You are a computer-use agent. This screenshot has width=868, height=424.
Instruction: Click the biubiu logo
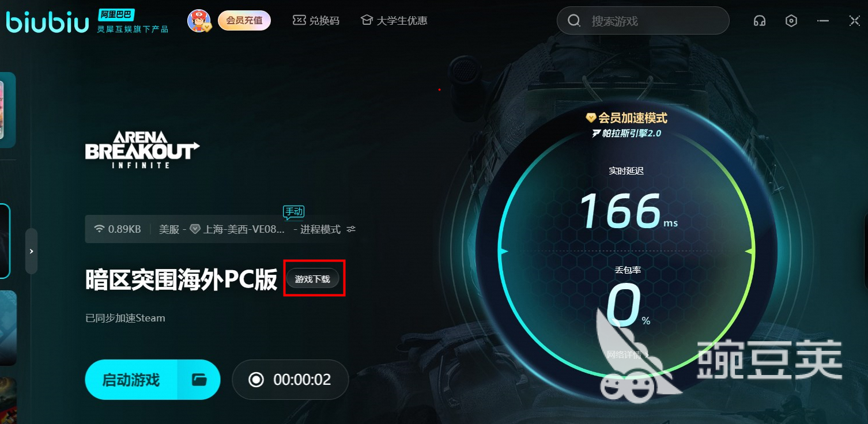(x=47, y=21)
